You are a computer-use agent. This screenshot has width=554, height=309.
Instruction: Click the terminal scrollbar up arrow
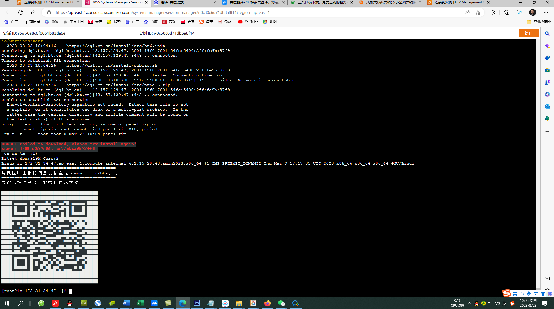[x=538, y=42]
